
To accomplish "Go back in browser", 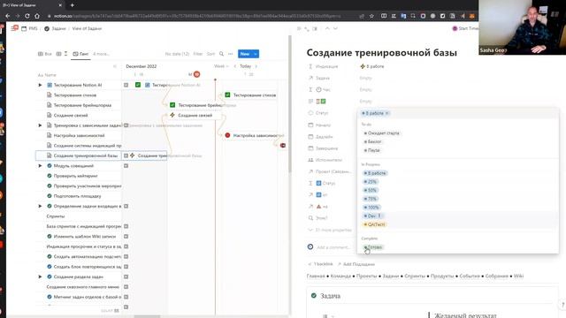I will tap(8, 16).
